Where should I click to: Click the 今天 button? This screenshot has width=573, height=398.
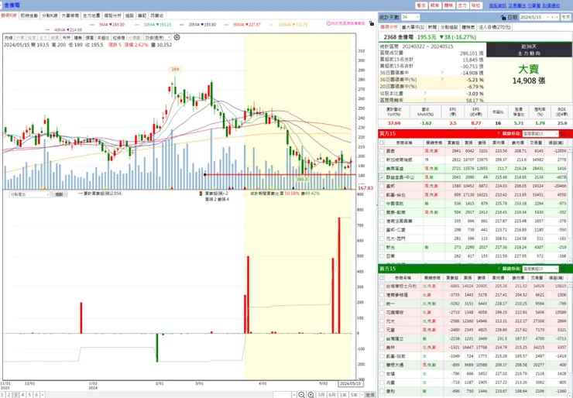(x=566, y=17)
